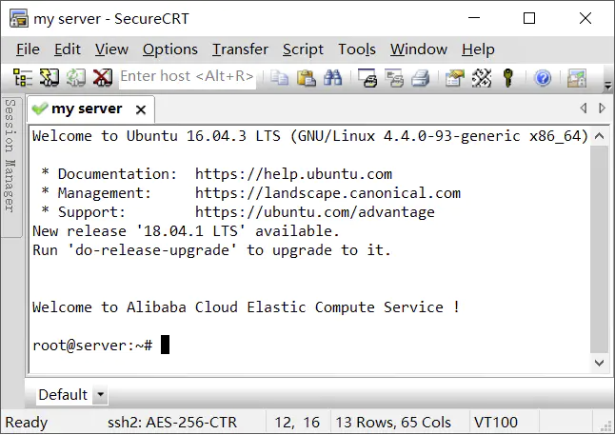Screen dimensions: 615x435
Task: Click the terminal scrollbar down arrow
Action: tap(600, 364)
